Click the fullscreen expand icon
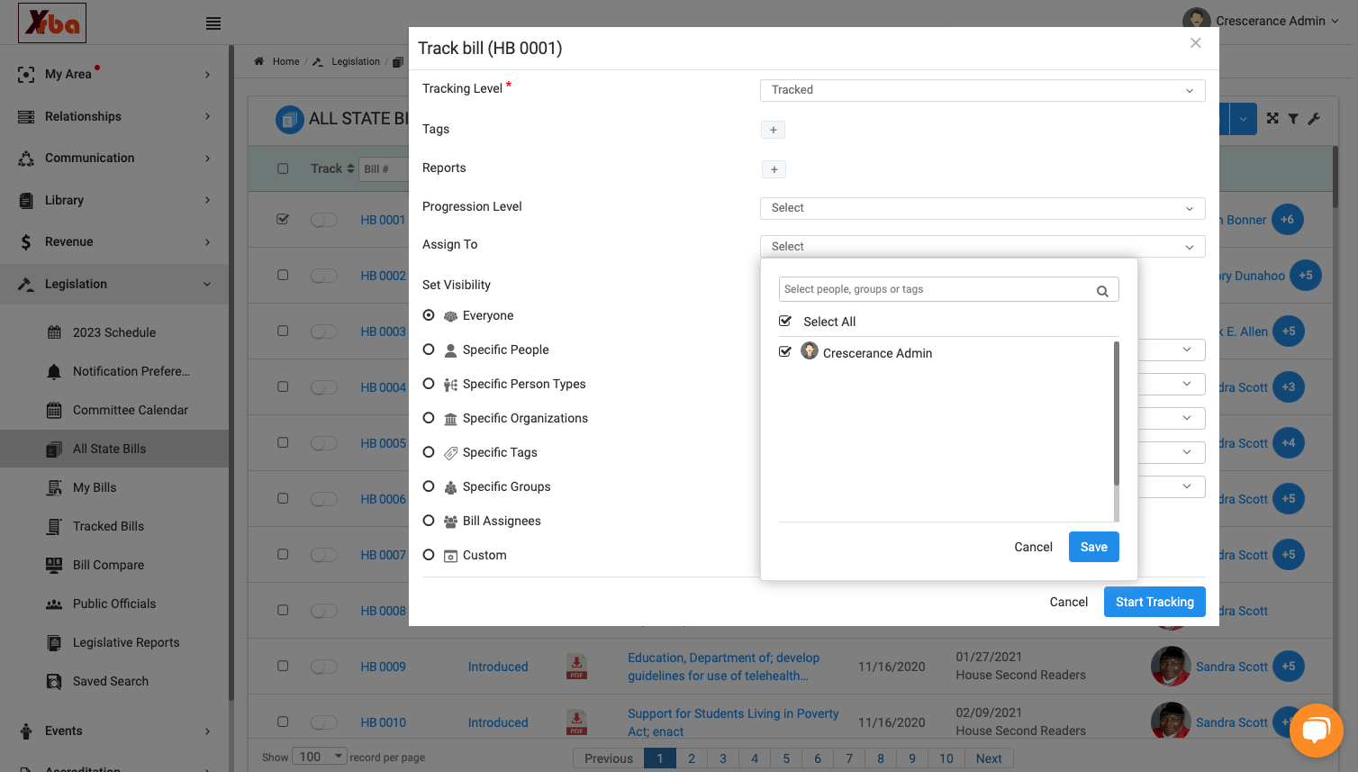The image size is (1358, 772). tap(1272, 119)
